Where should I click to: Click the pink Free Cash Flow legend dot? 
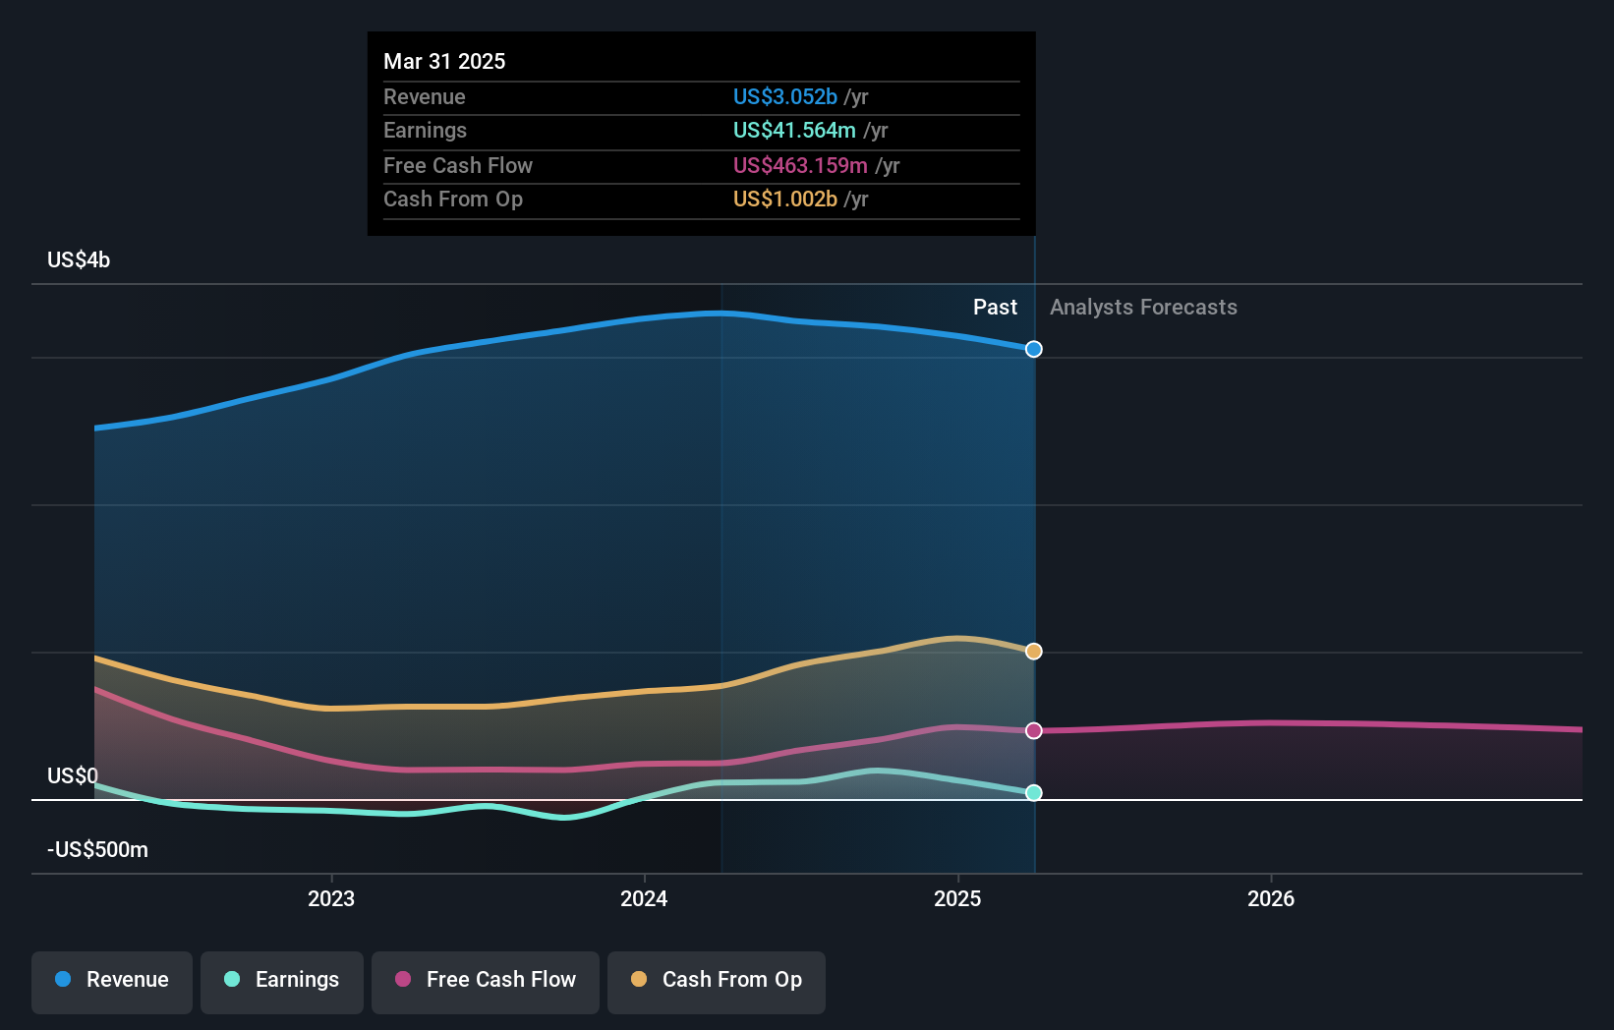[403, 980]
